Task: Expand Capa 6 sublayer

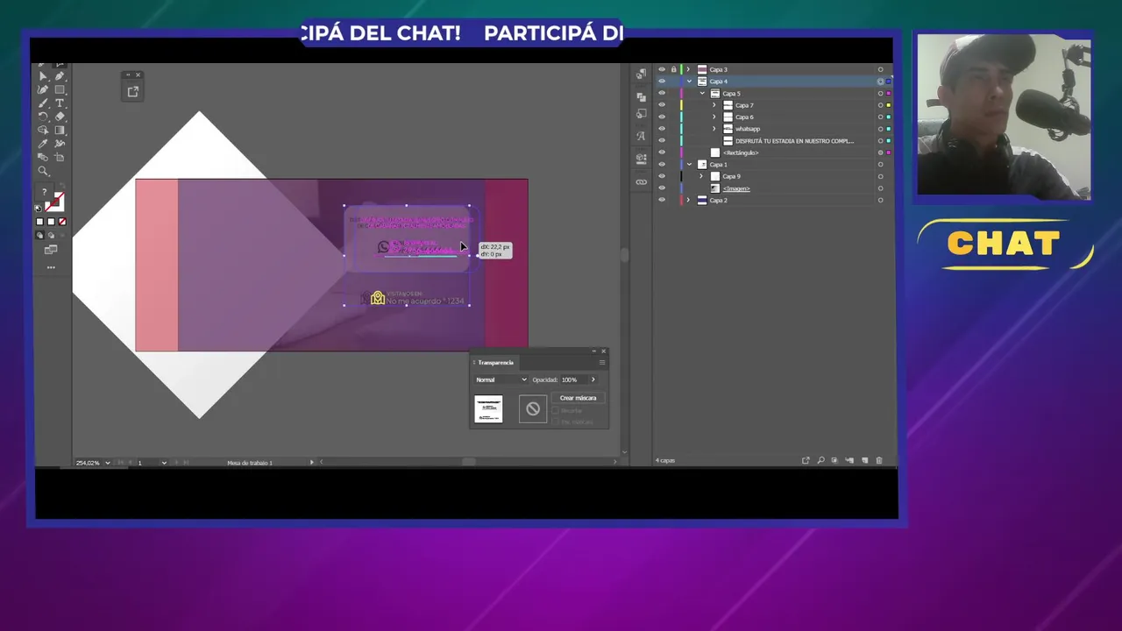Action: coord(714,117)
